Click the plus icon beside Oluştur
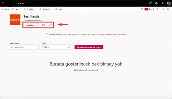The height and width of the screenshot is (99, 172). pyautogui.click(x=40, y=9)
